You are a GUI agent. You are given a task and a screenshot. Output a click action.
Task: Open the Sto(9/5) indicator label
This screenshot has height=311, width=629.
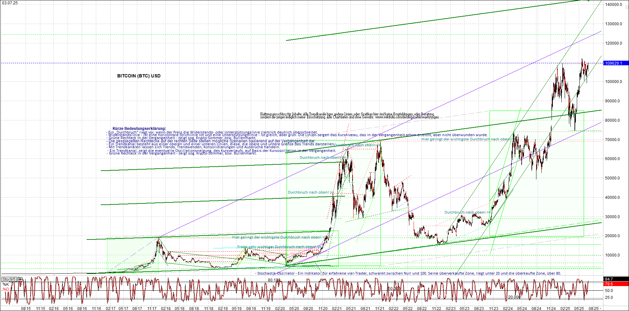pos(10,280)
